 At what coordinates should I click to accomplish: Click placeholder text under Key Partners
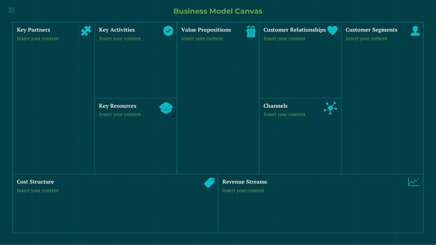tap(38, 39)
